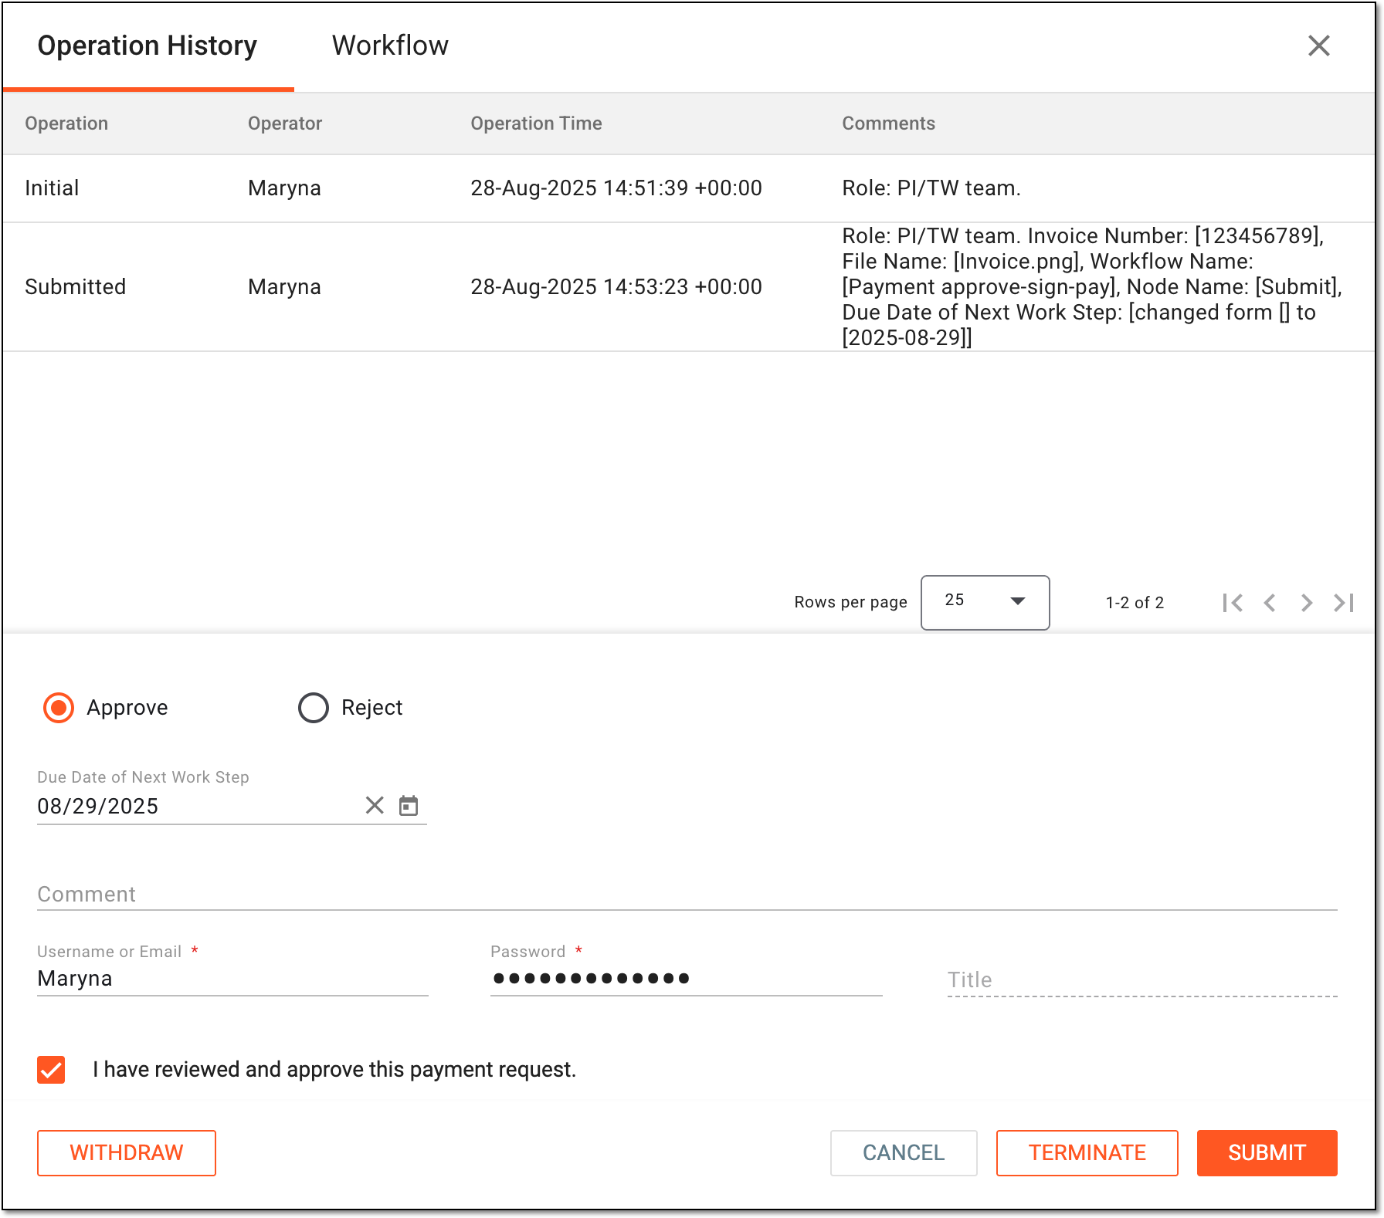The width and height of the screenshot is (1384, 1218).
Task: Click the Password field
Action: (x=686, y=979)
